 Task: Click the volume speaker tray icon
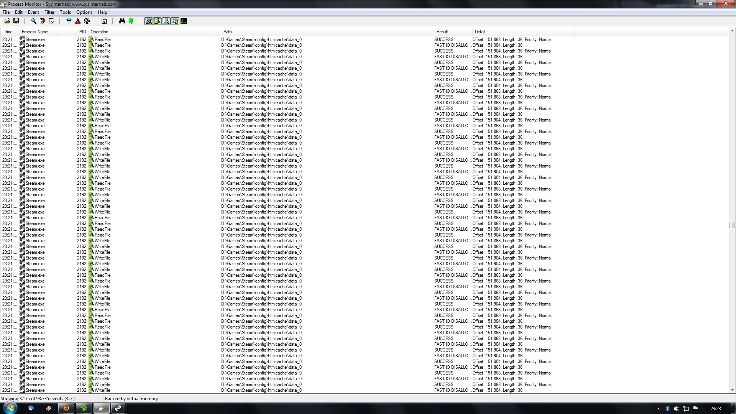[x=677, y=409]
